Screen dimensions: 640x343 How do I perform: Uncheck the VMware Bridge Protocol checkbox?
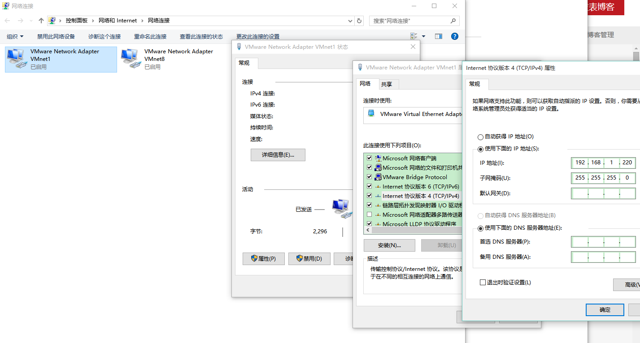[370, 177]
